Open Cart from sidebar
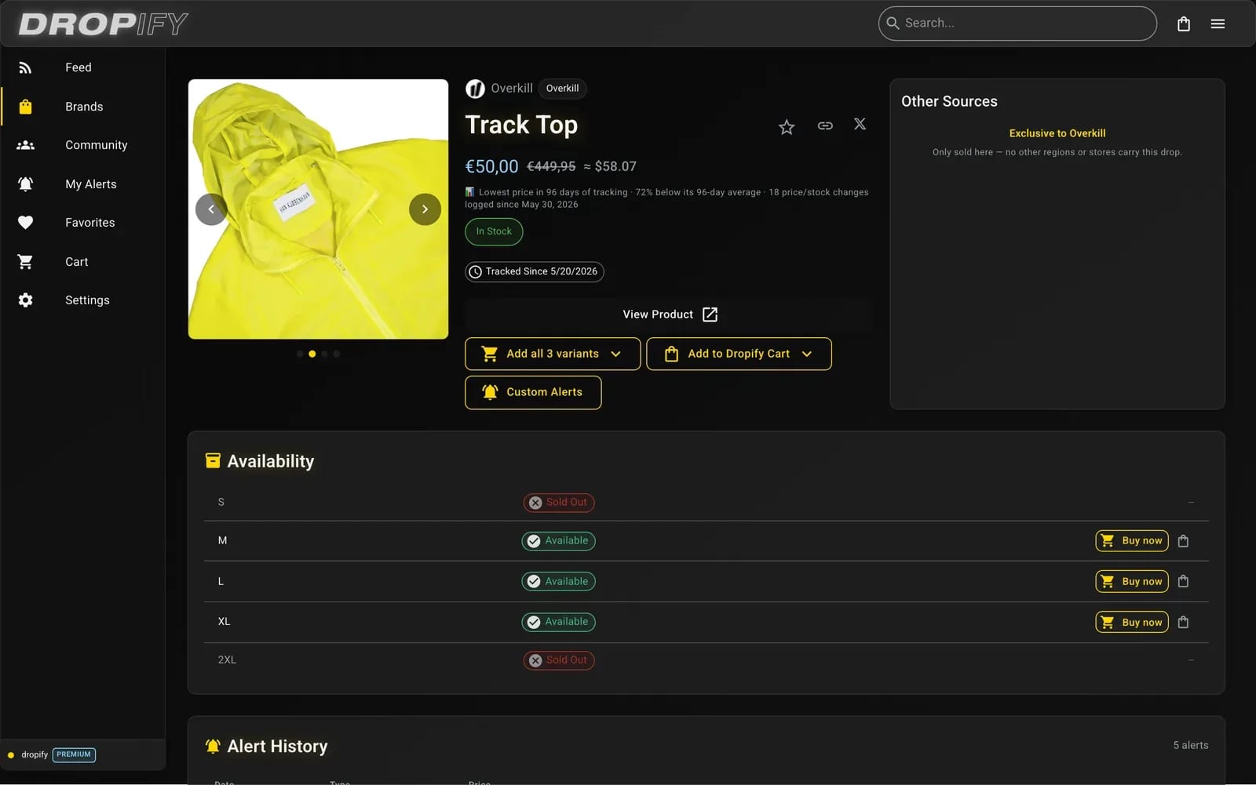Viewport: 1256px width, 785px height. (82, 262)
